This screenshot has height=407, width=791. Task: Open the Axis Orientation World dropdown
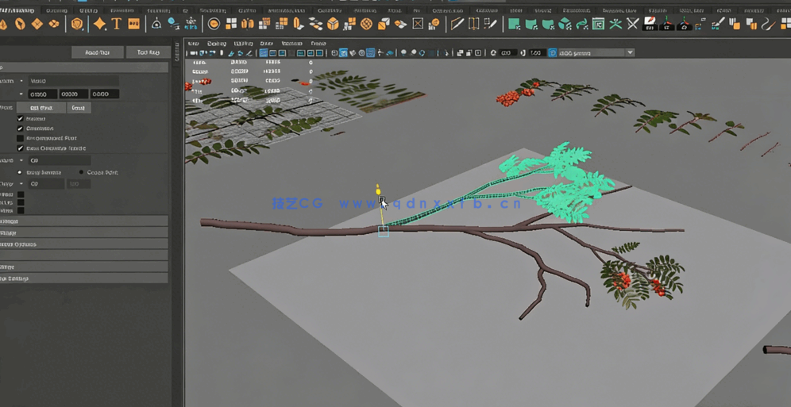(x=71, y=81)
